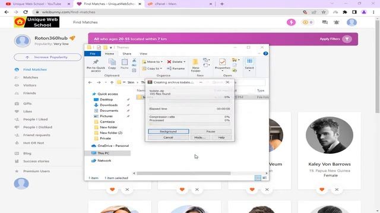Open Matches in website sidebar
Image resolution: width=380 pixels, height=213 pixels.
tap(30, 78)
